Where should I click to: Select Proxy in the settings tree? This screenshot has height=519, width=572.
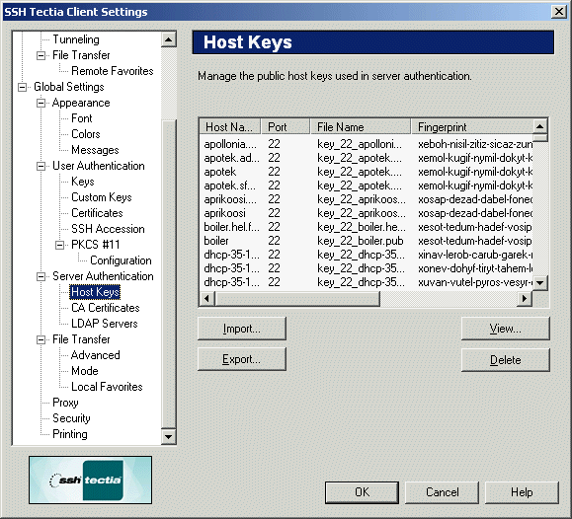[x=65, y=403]
